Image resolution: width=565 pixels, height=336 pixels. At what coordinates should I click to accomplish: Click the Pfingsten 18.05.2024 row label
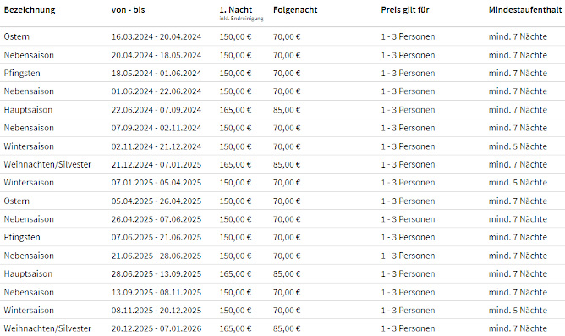(x=22, y=74)
